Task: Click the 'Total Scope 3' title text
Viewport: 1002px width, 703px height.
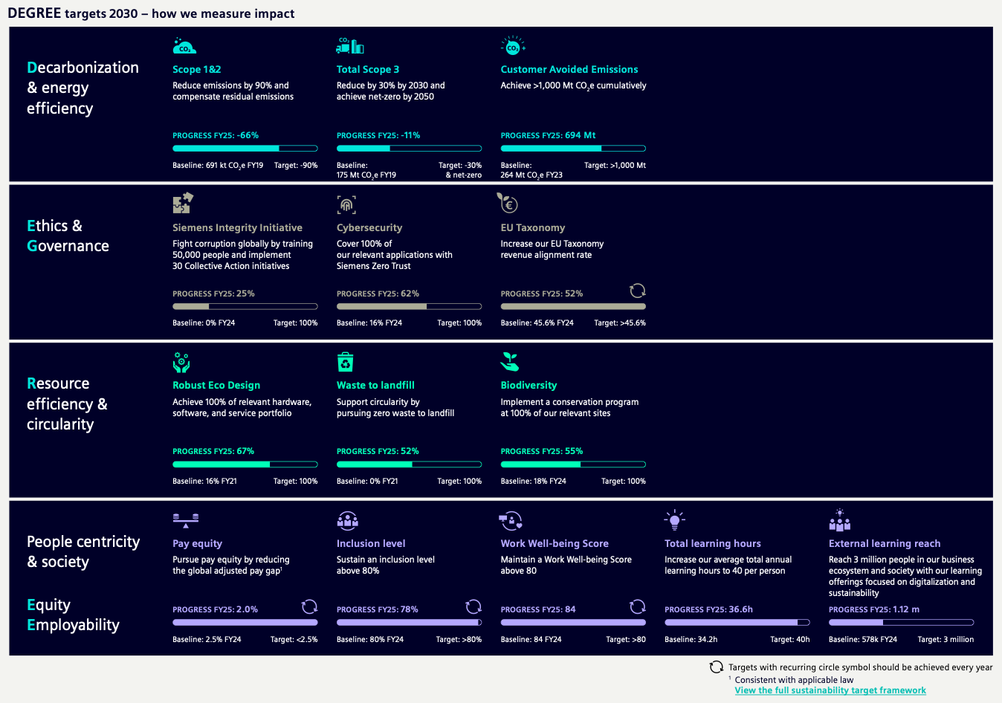Action: pos(368,69)
